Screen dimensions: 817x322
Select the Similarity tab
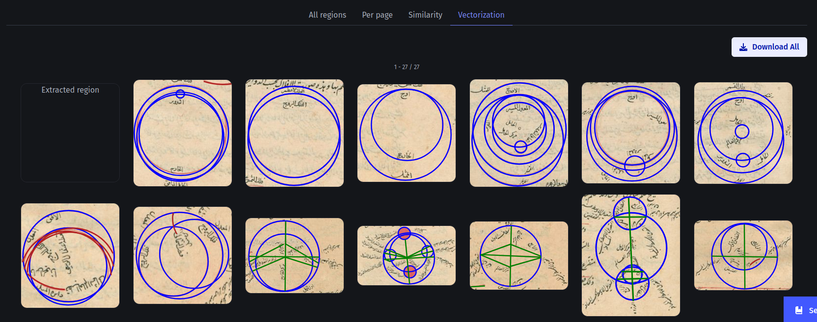coord(425,15)
